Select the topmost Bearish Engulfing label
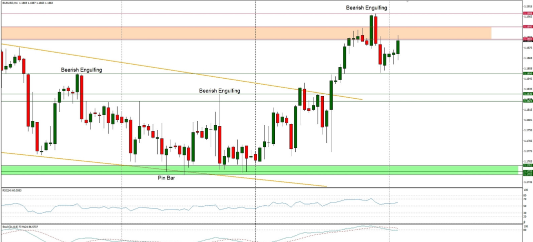Image resolution: width=533 pixels, height=242 pixels. [367, 8]
